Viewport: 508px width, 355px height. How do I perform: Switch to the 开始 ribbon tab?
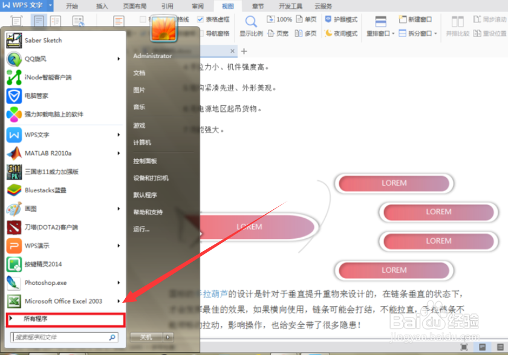point(72,5)
